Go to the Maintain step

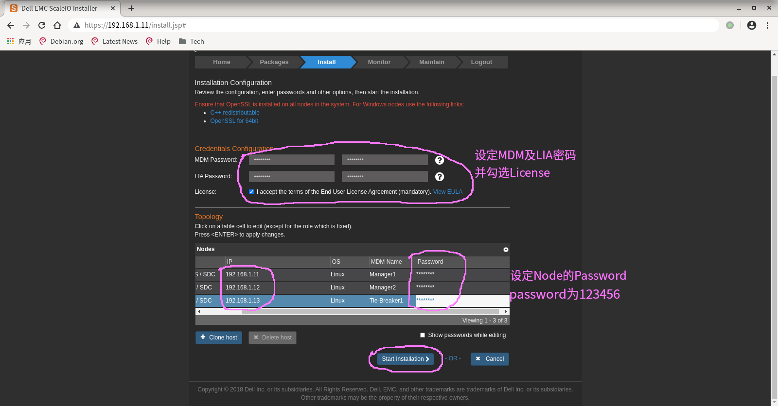pyautogui.click(x=432, y=62)
